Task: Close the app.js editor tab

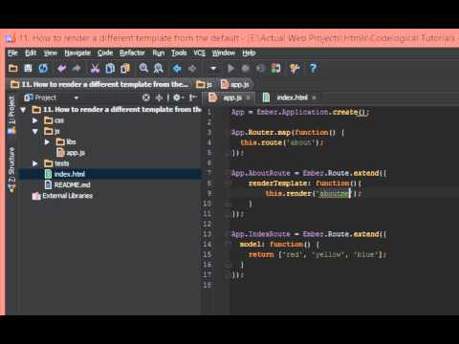Action: pyautogui.click(x=249, y=97)
